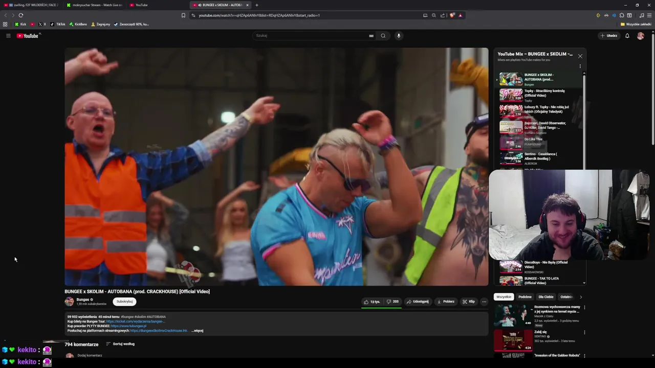Open the Kick bookmark
The image size is (655, 368).
(x=20, y=24)
